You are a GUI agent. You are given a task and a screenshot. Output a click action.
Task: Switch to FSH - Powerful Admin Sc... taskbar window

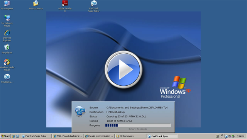point(68,136)
